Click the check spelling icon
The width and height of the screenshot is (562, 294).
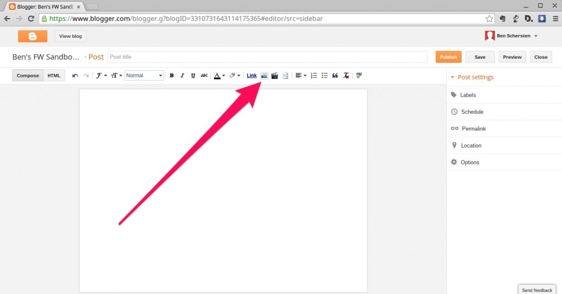pos(359,75)
